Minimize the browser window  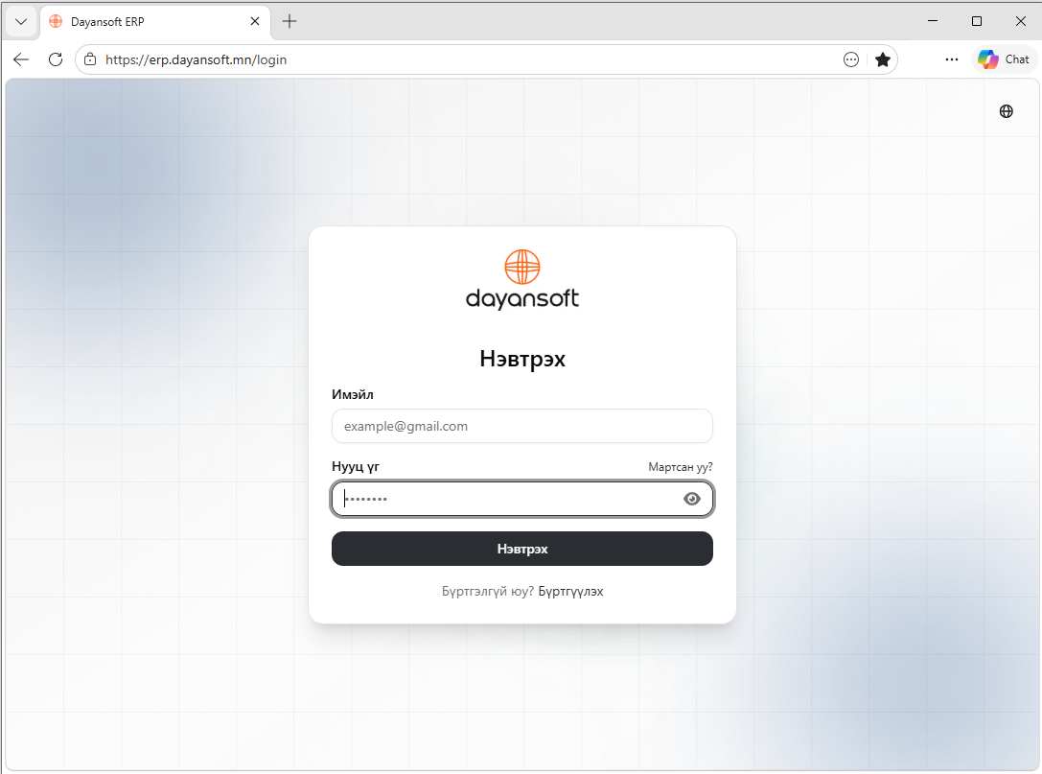pyautogui.click(x=933, y=21)
